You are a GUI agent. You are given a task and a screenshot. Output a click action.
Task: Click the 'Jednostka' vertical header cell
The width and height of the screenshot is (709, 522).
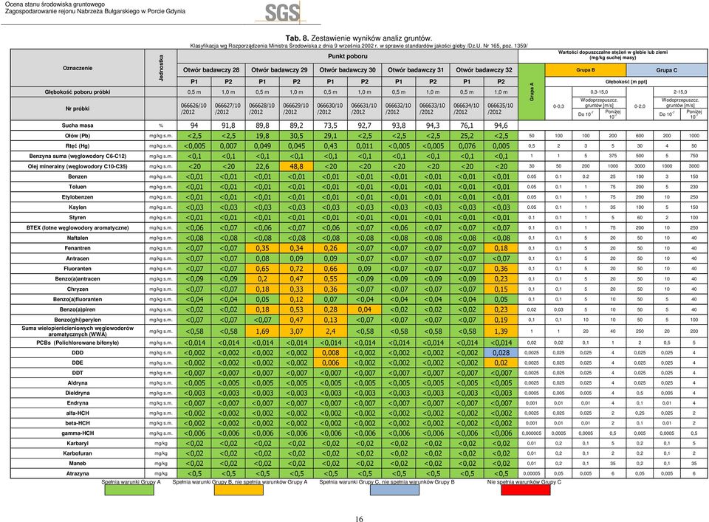click(x=161, y=68)
